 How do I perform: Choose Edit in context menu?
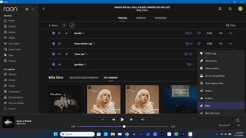(221, 106)
